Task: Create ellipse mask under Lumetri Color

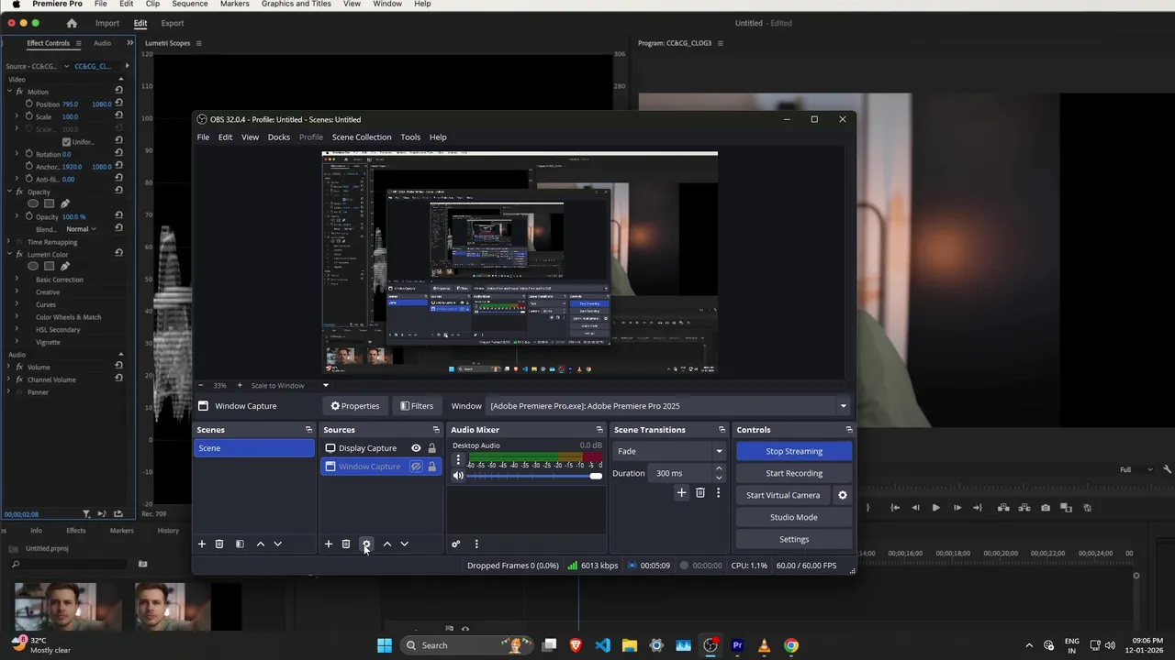Action: [x=33, y=266]
